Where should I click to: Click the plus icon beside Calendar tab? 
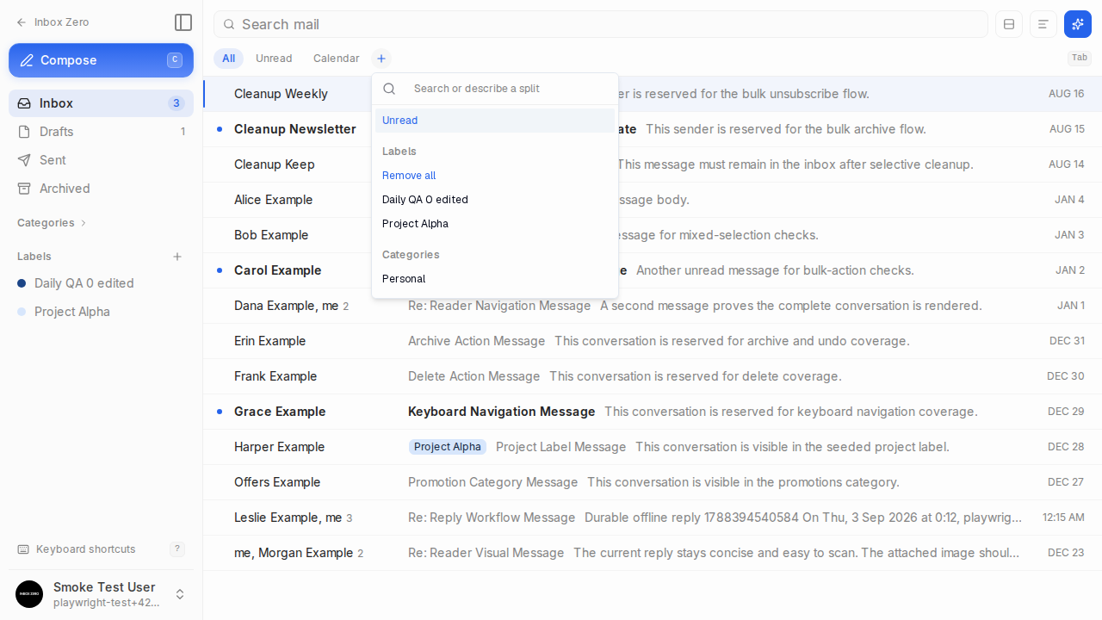(381, 59)
